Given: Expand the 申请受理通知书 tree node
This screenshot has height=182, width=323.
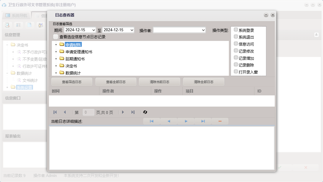Looking at the screenshot, I should (x=56, y=52).
